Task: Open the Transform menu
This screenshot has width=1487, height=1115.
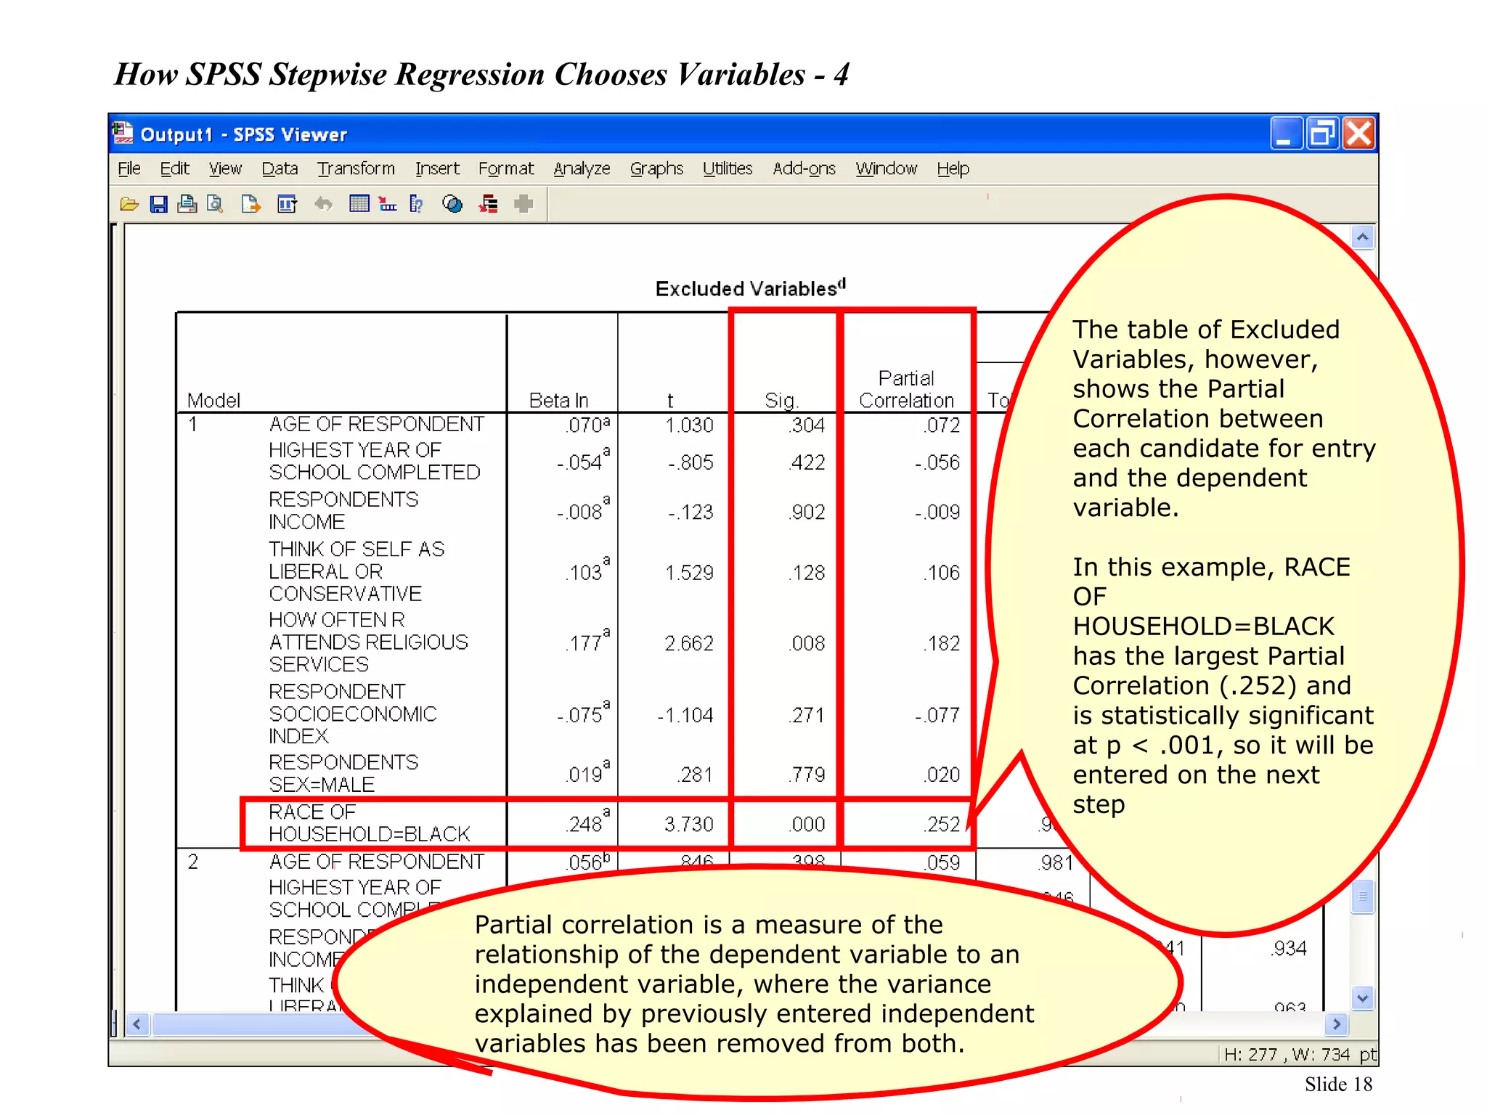Action: coord(357,168)
